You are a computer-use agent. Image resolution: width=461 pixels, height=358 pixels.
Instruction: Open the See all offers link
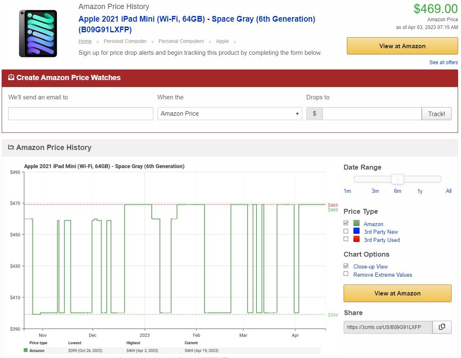pyautogui.click(x=443, y=63)
